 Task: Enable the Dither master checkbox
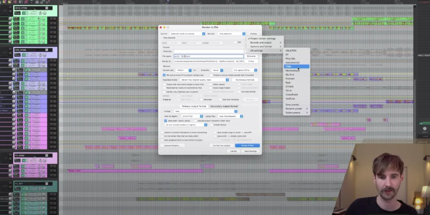pyautogui.click(x=211, y=85)
